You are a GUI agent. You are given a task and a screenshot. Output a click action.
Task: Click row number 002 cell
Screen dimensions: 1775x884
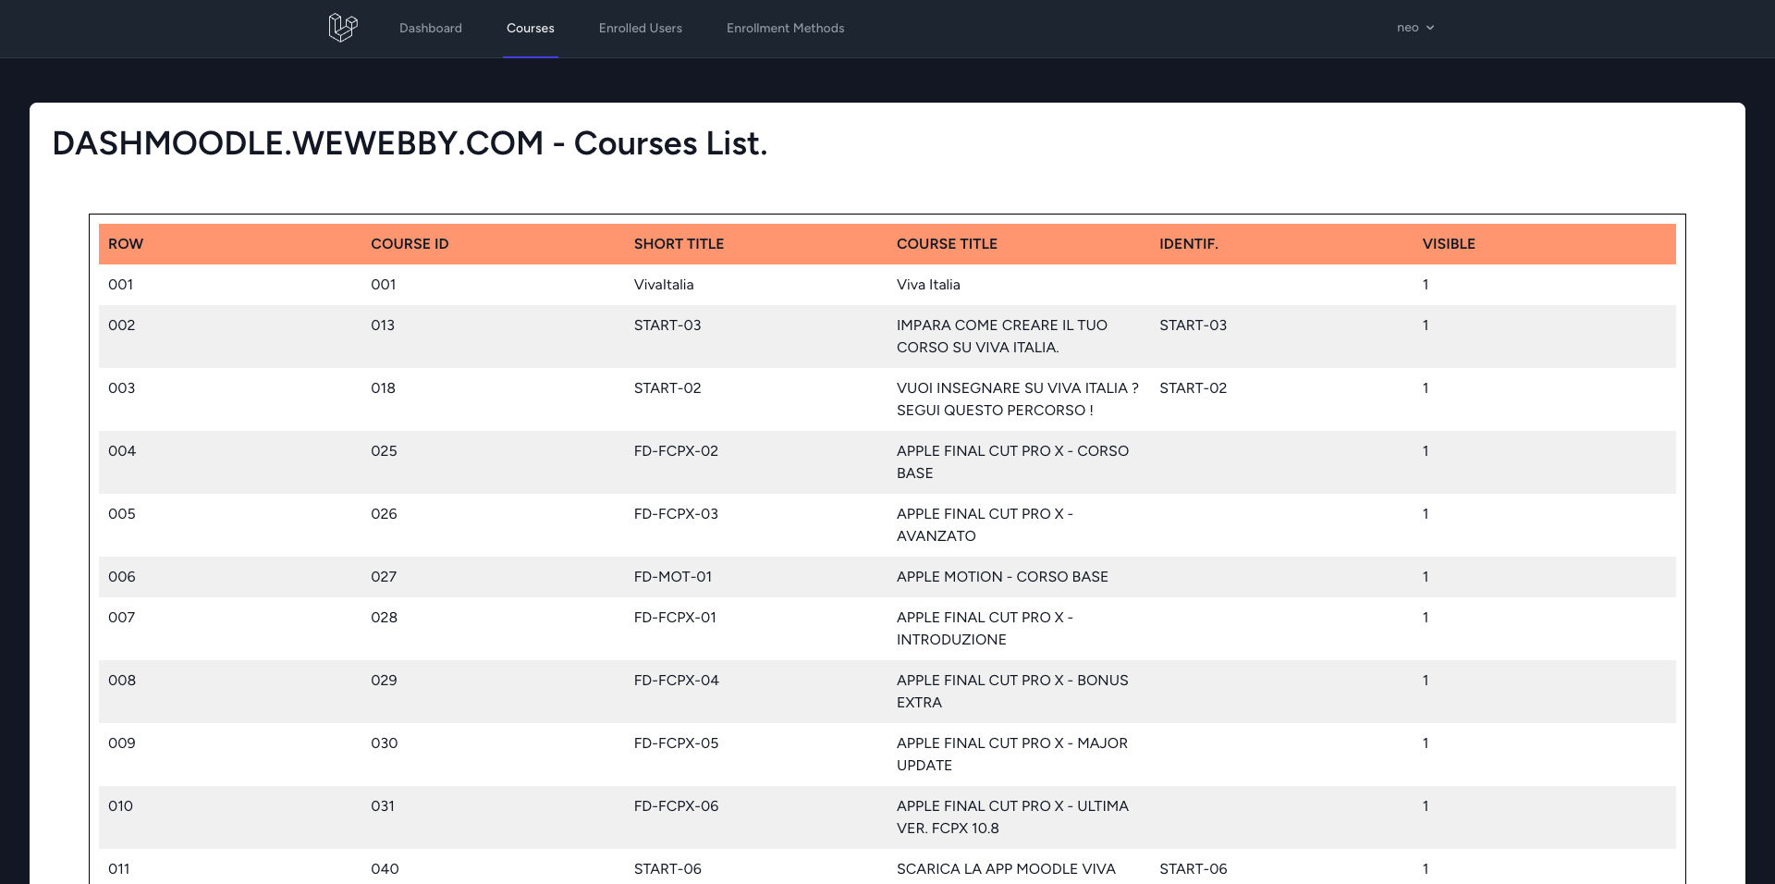pos(121,325)
